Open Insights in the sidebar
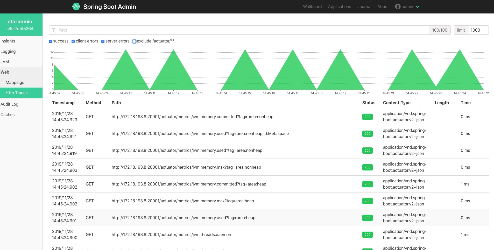Image resolution: width=494 pixels, height=250 pixels. tap(21, 41)
